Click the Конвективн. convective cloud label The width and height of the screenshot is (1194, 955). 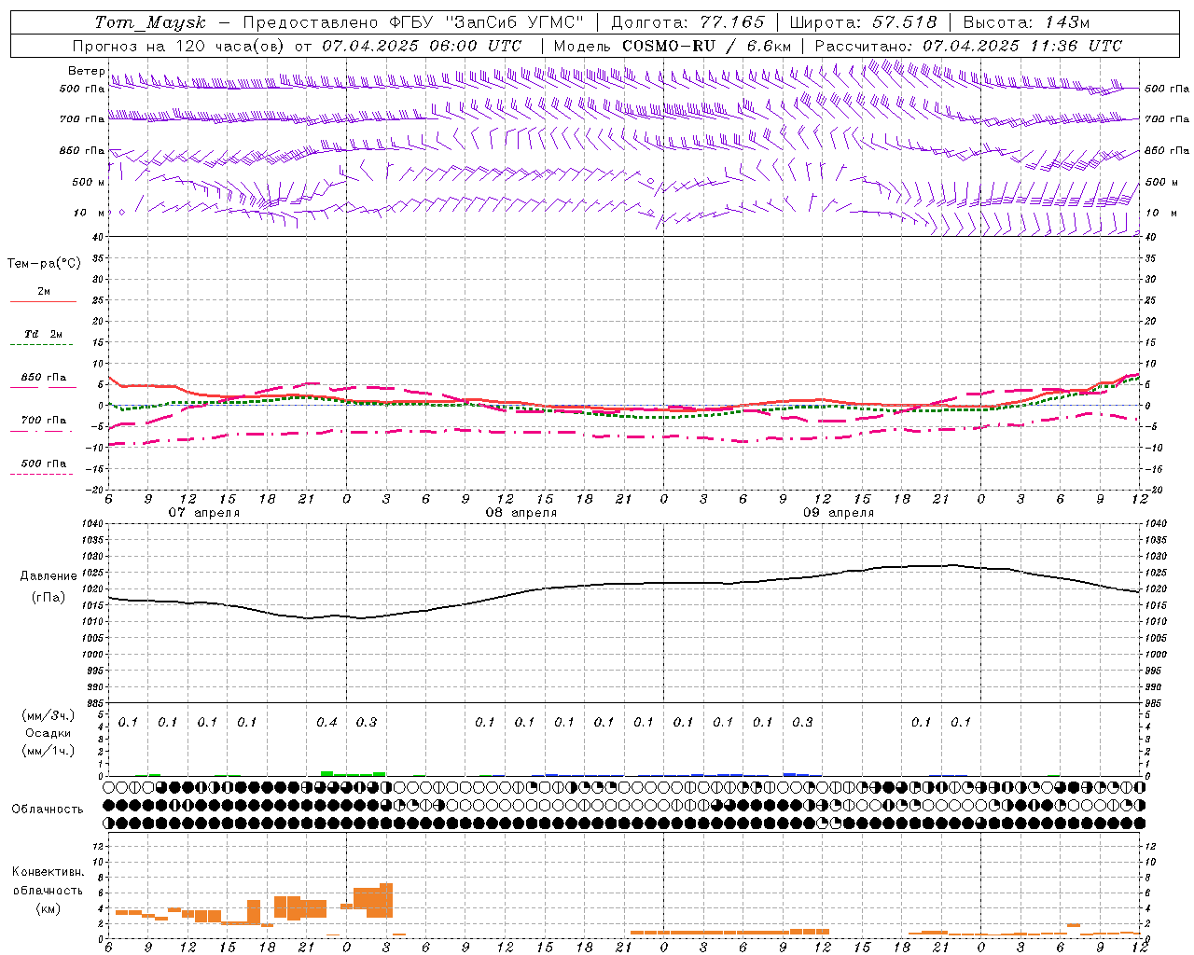(x=49, y=872)
